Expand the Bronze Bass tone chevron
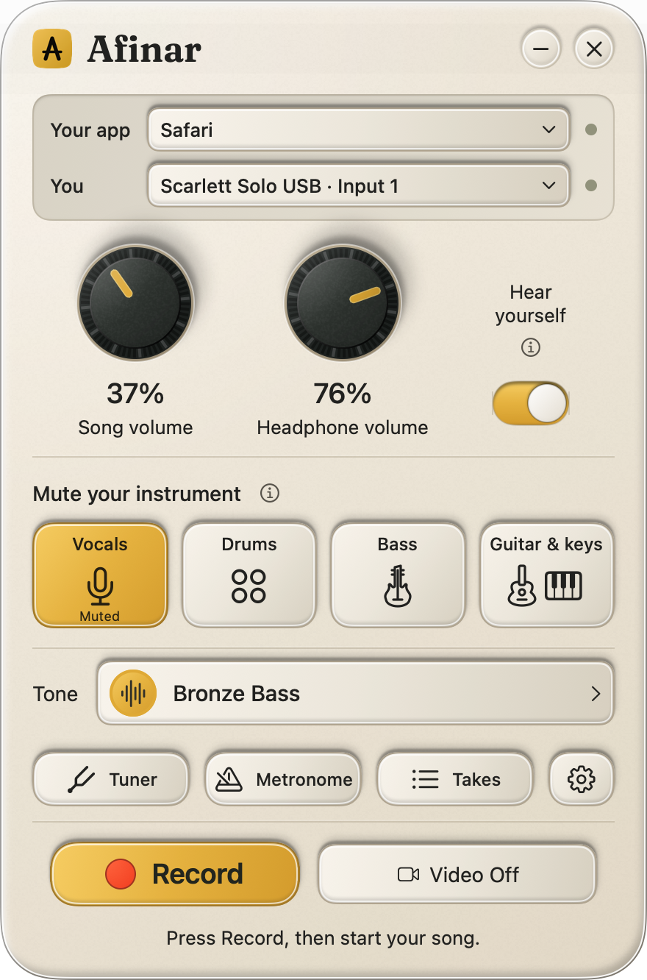The width and height of the screenshot is (647, 980). pos(596,694)
